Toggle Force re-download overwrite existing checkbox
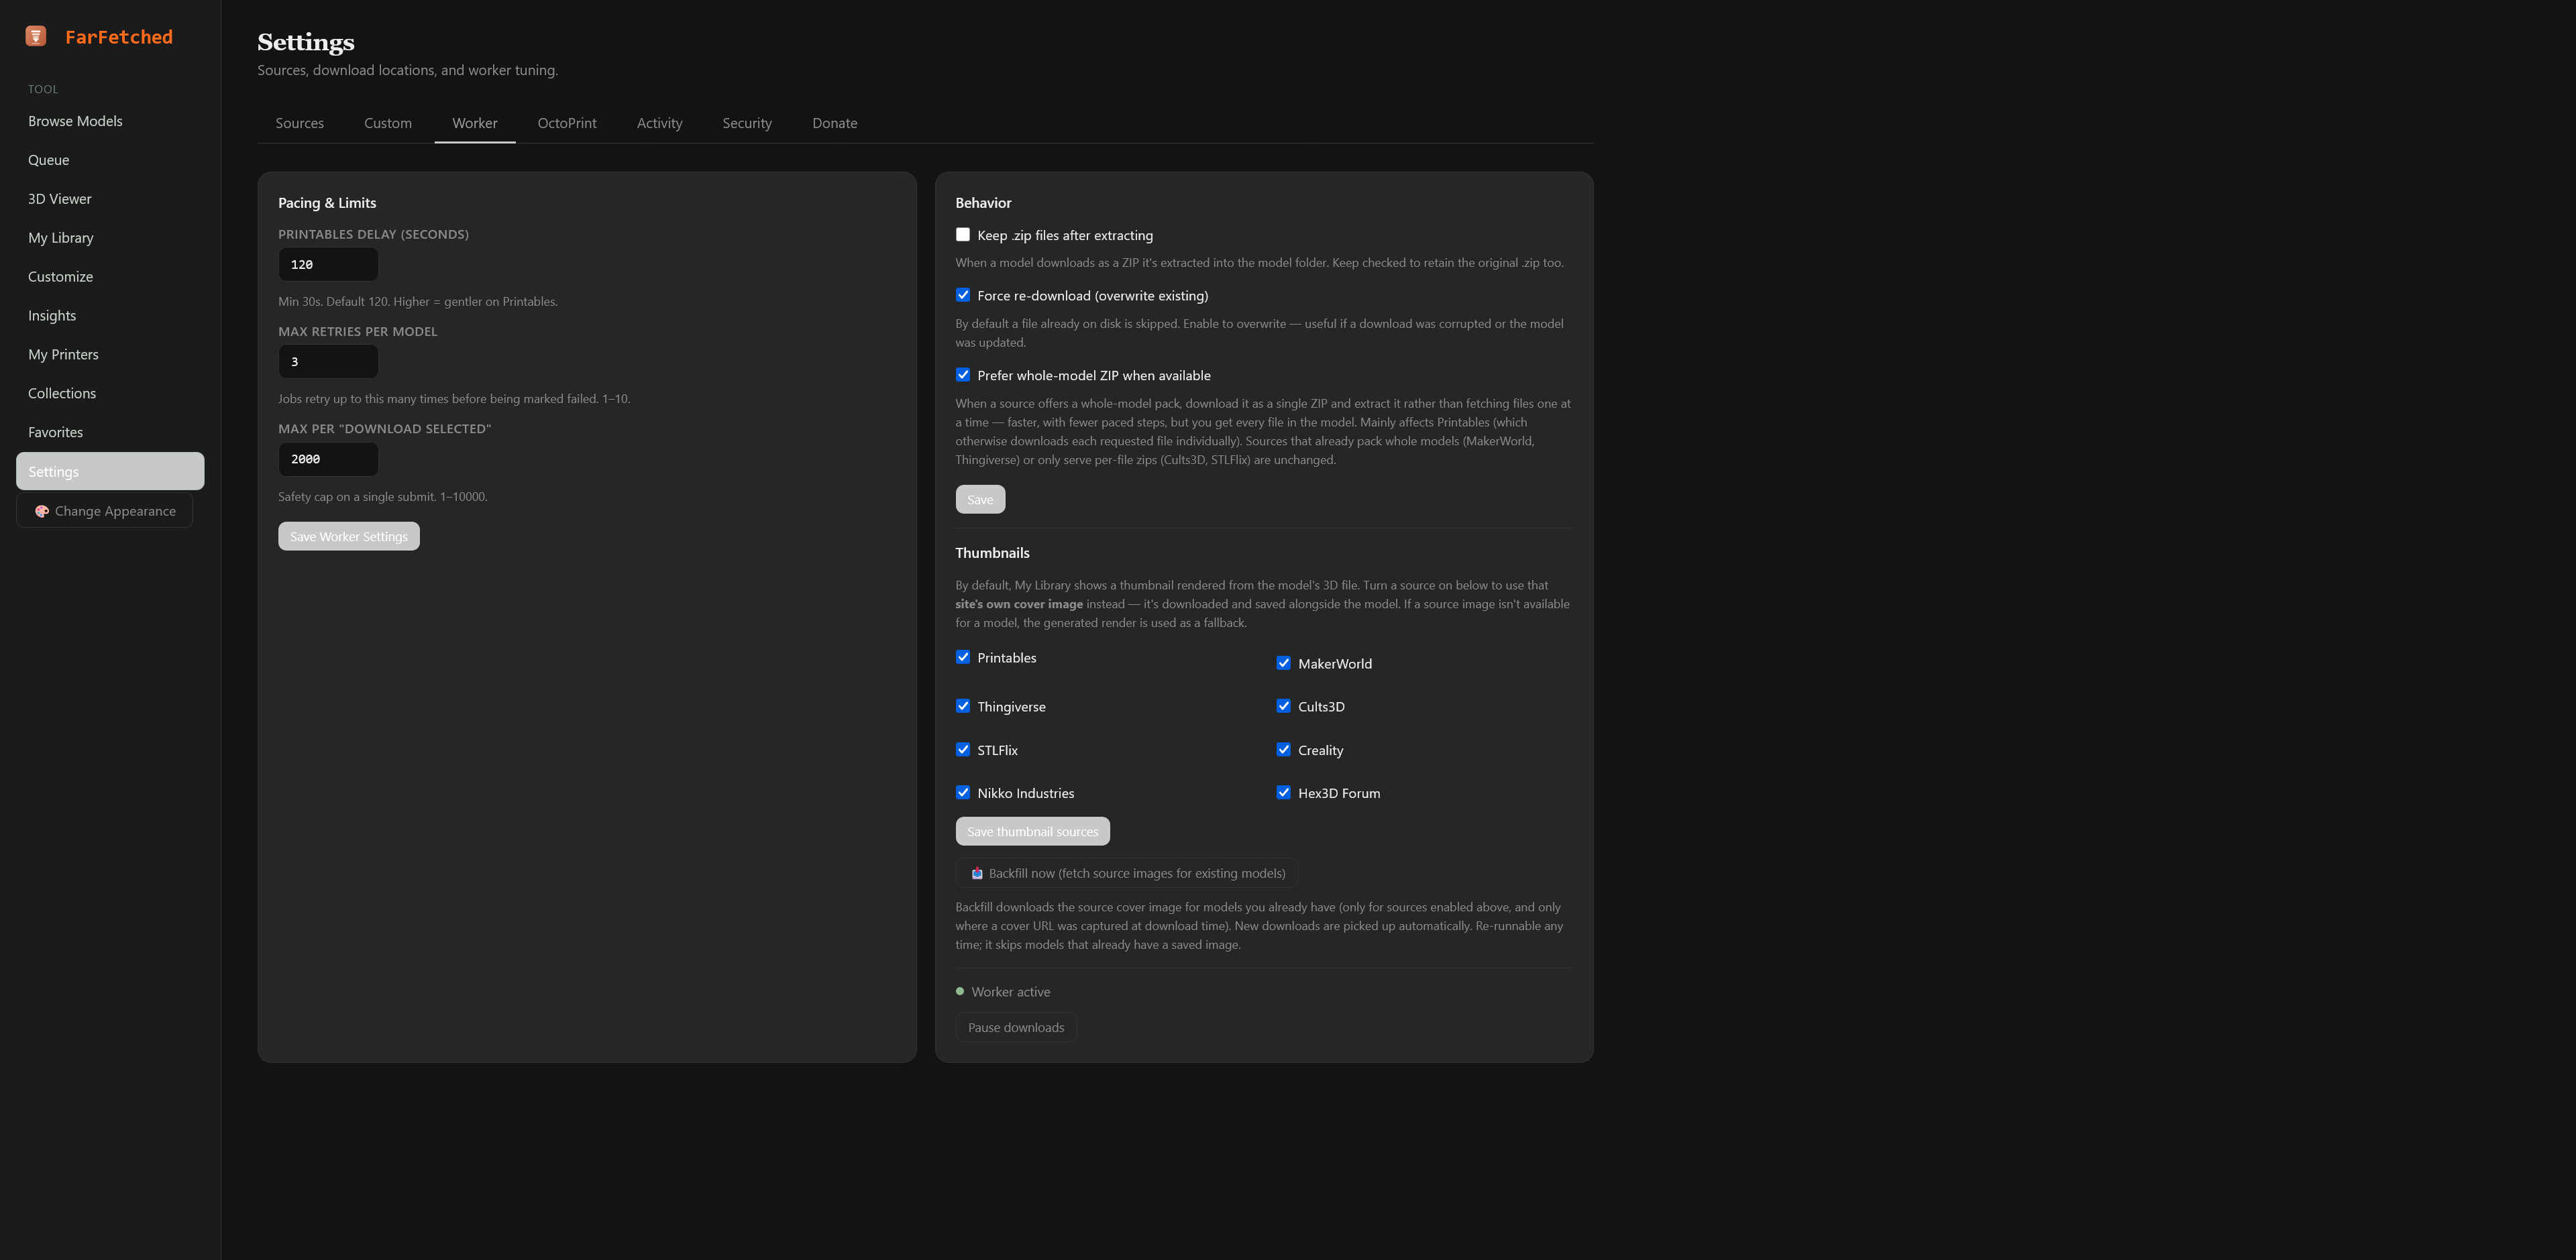Screen dimensions: 2576x1260 963,295
